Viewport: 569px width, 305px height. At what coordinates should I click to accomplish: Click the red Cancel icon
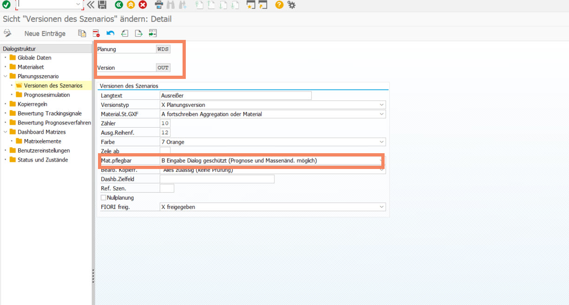(143, 5)
